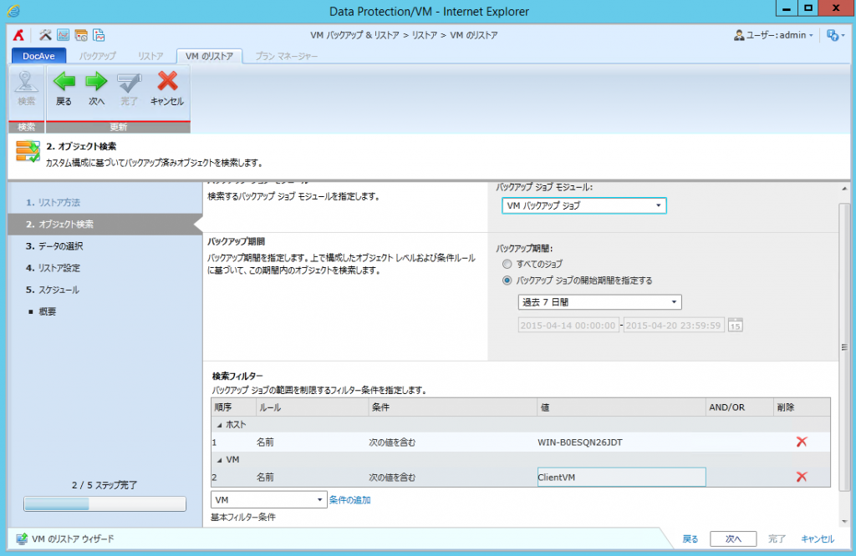Collapse the VM filter group
The height and width of the screenshot is (556, 856).
pos(220,460)
